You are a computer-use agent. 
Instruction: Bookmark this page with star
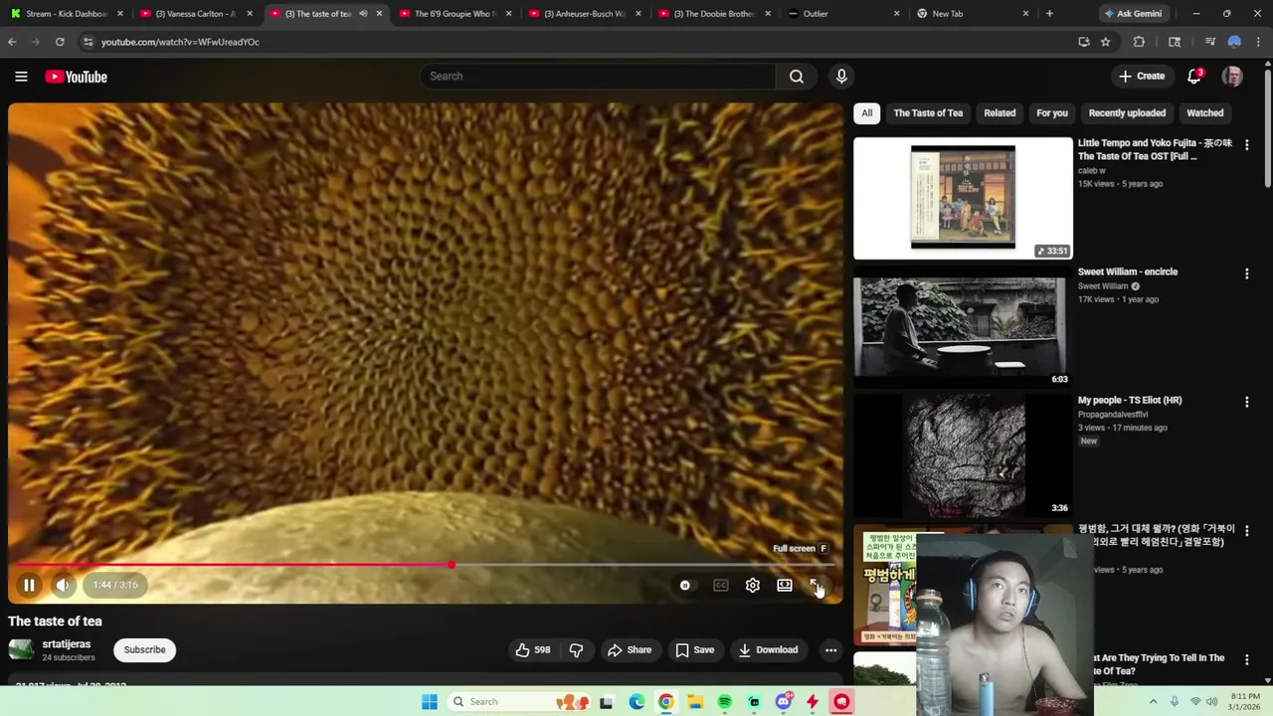tap(1105, 42)
